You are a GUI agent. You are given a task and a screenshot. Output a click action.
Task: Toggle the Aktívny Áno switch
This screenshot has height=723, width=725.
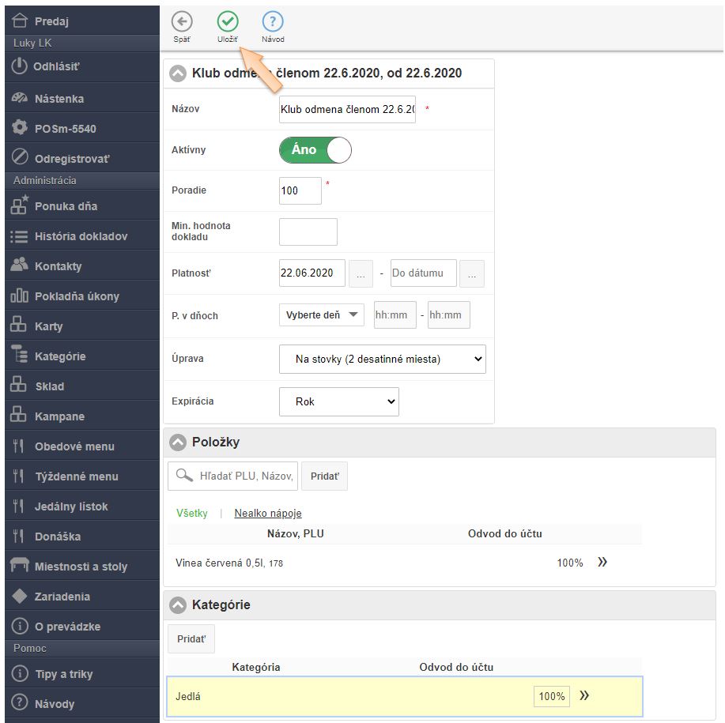click(315, 150)
